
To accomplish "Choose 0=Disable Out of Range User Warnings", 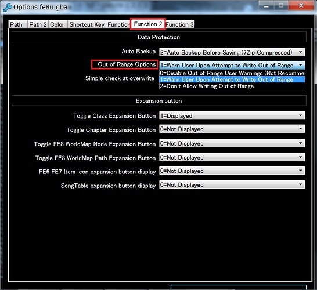I will click(232, 73).
